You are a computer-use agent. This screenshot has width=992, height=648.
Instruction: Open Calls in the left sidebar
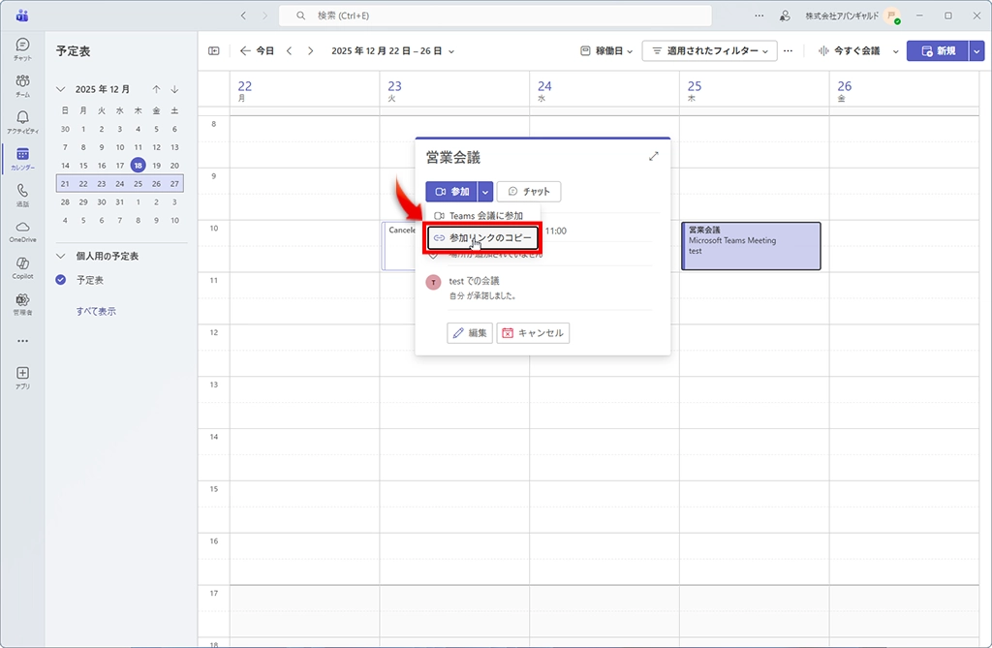(x=22, y=194)
